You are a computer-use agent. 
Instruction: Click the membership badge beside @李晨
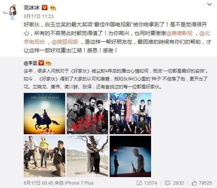coord(49,63)
